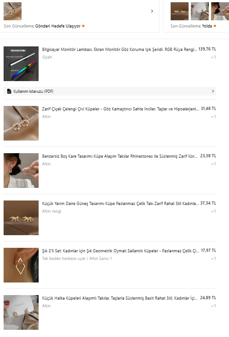229x337 pixels.
Task: Open the Kullanım kılavuzu (PDF) link
Action: [33, 91]
